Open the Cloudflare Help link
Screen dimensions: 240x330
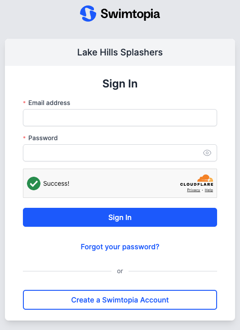(x=209, y=190)
